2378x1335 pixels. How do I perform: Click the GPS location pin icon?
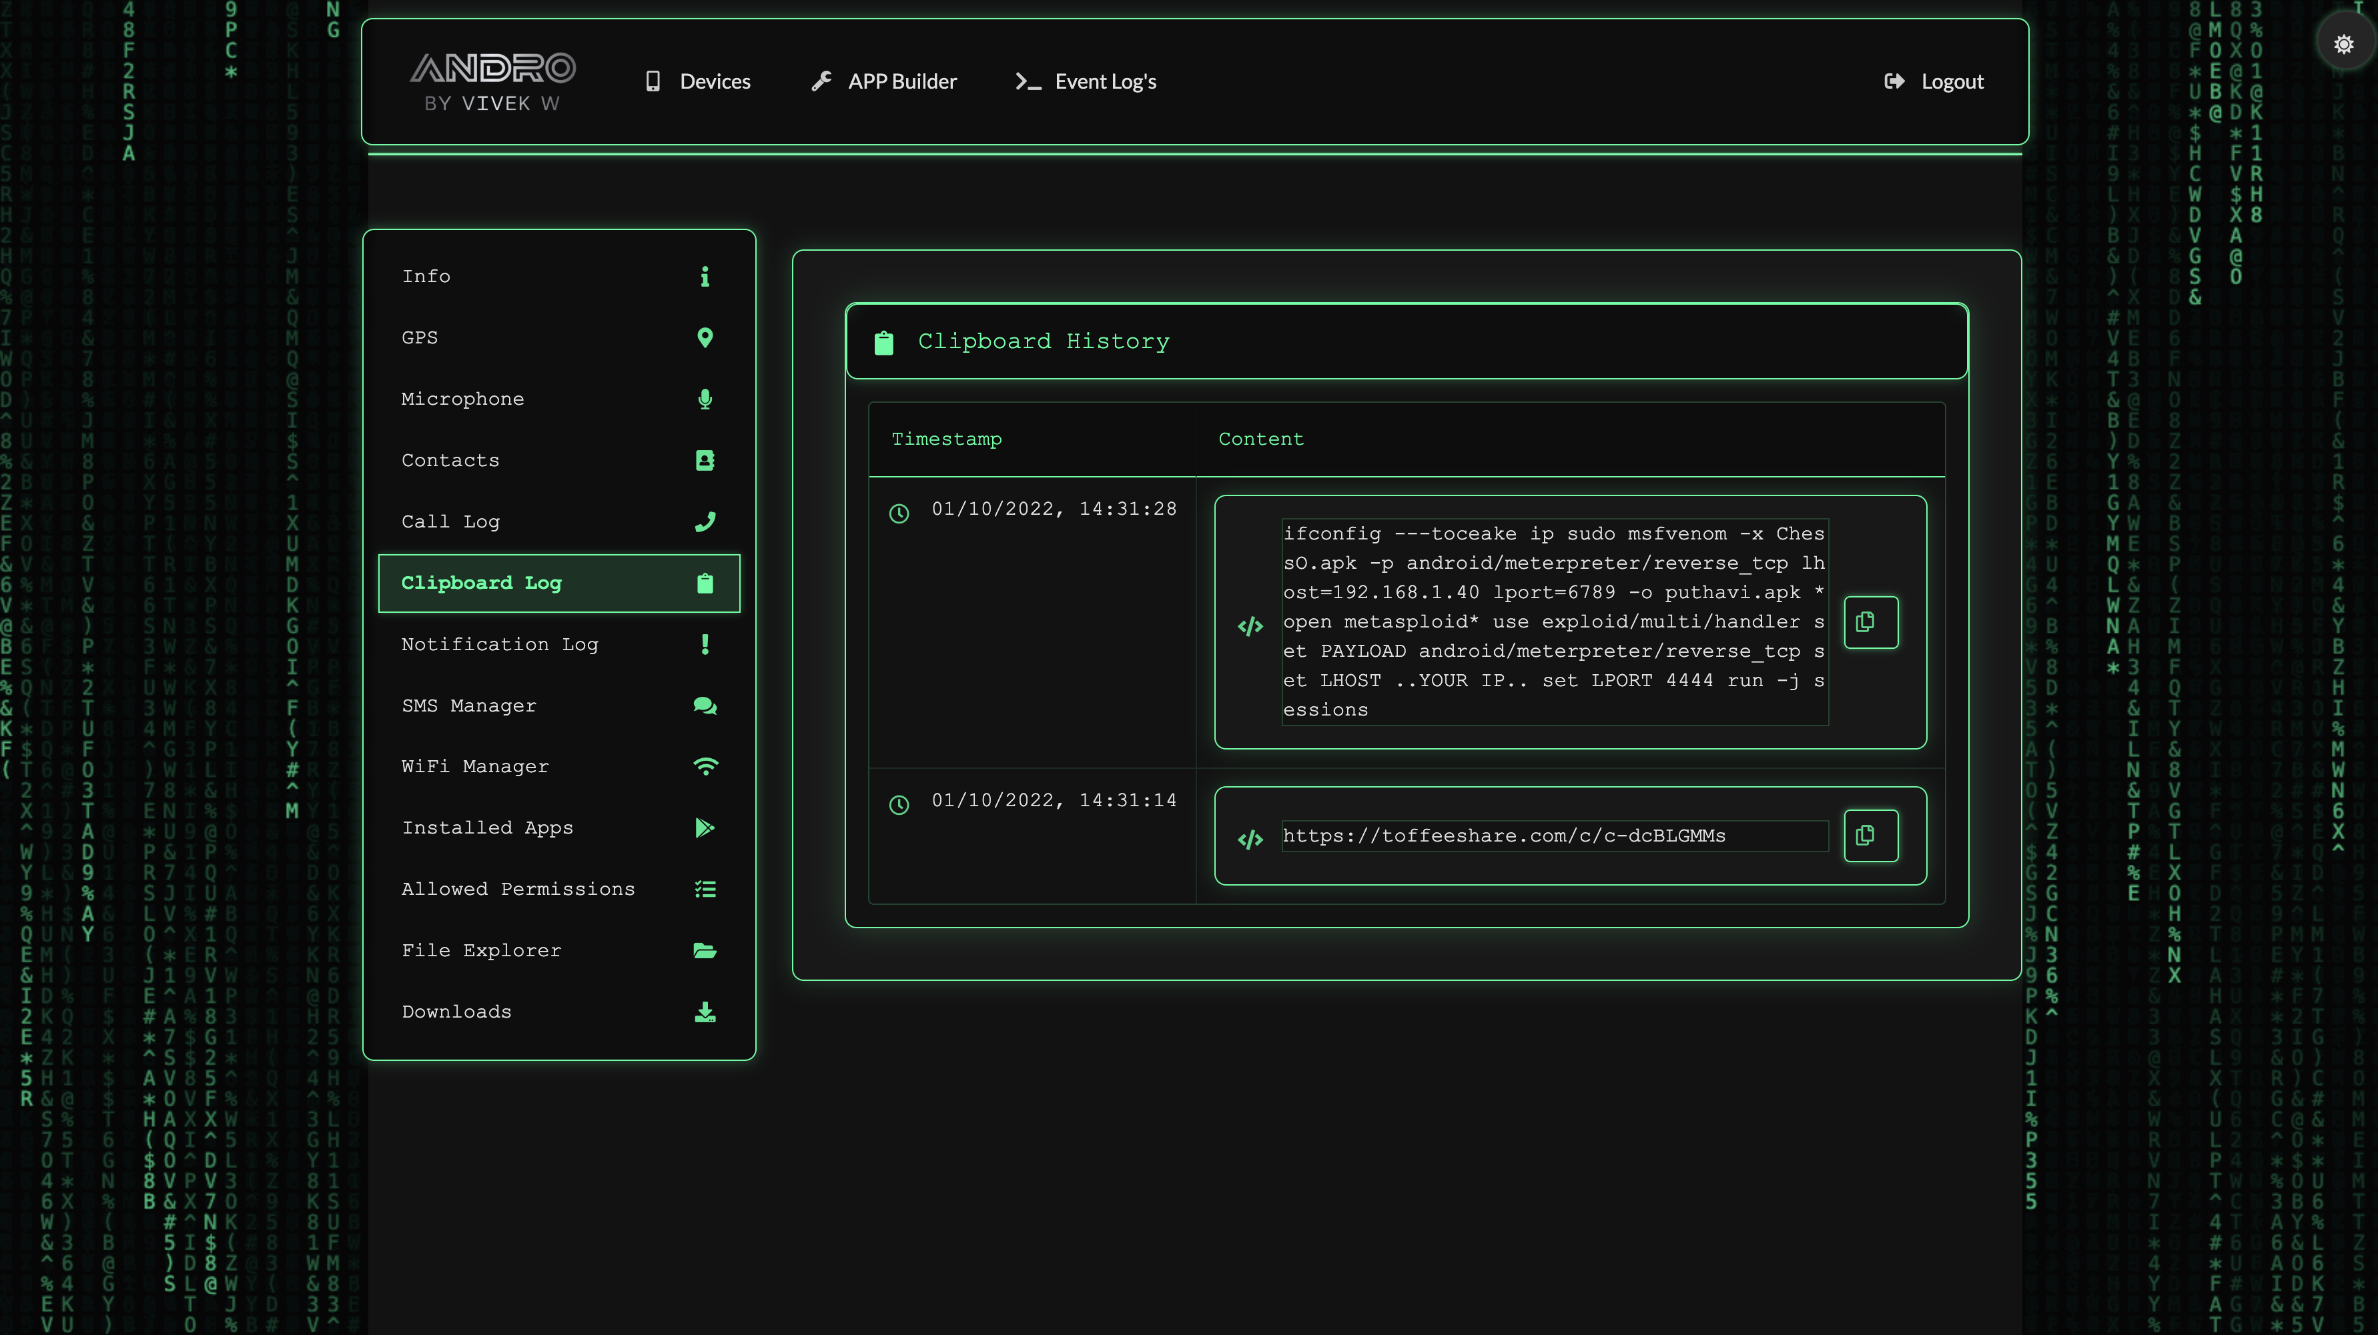[x=705, y=337]
